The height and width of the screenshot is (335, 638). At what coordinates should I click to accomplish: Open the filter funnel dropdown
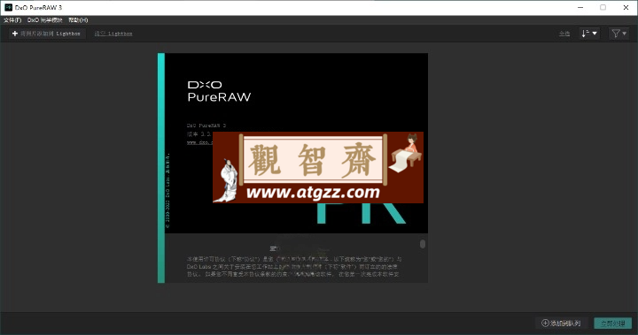(619, 34)
